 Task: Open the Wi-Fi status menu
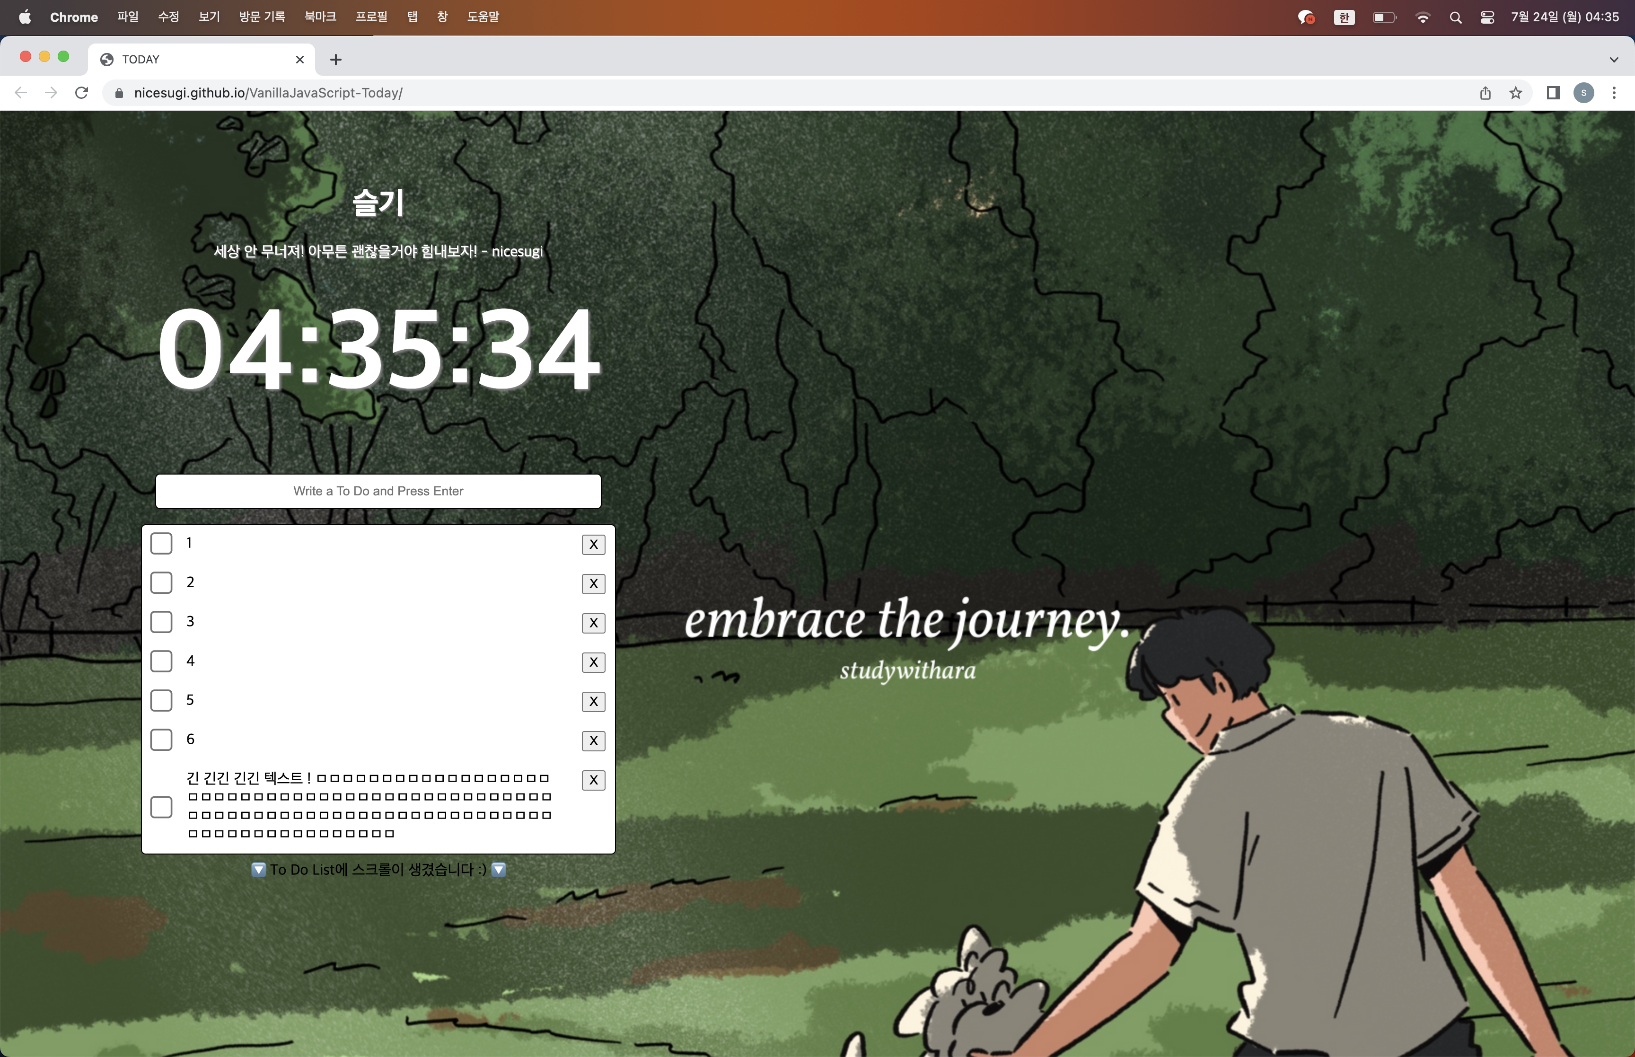tap(1423, 18)
